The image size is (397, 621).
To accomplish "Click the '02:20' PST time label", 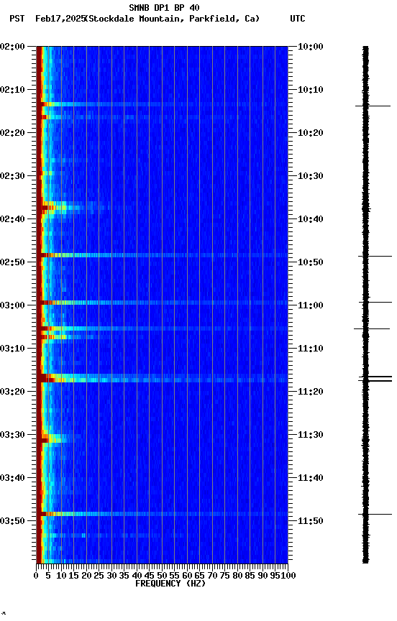I will coord(12,133).
